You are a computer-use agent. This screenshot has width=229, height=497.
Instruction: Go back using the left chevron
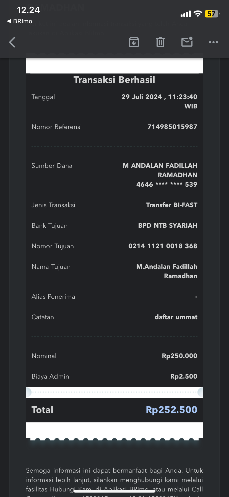pyautogui.click(x=12, y=42)
